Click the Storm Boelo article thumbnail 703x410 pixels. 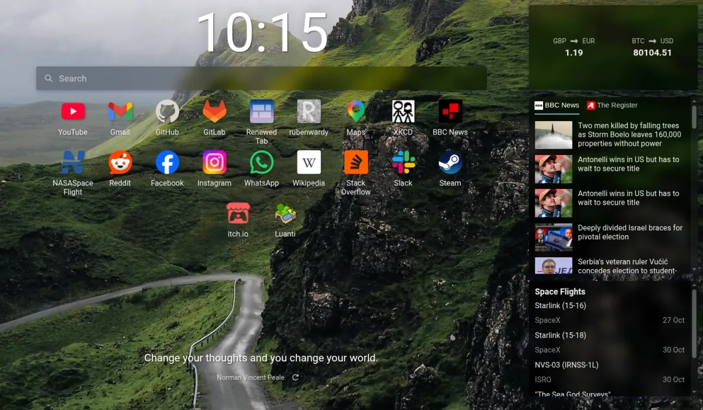tap(554, 135)
